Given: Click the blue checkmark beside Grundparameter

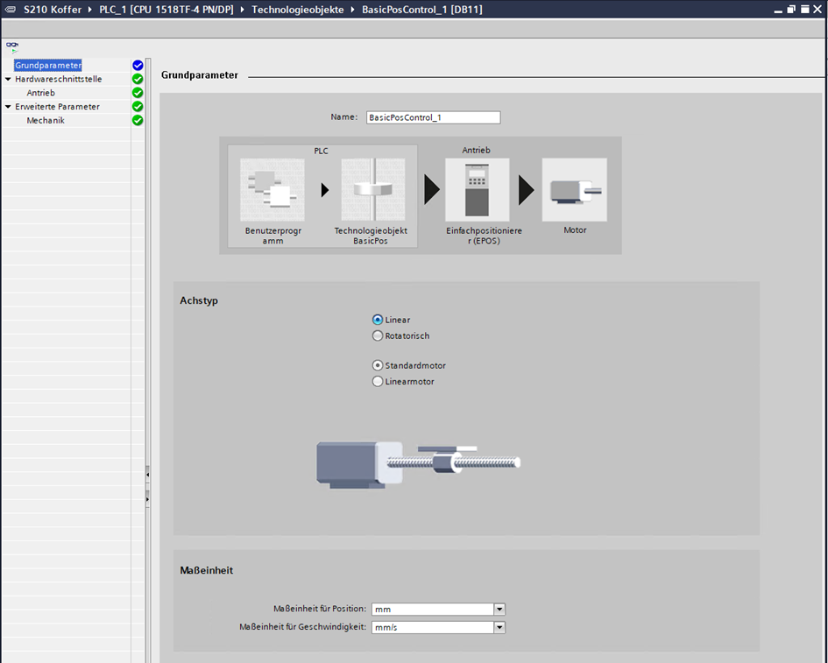Looking at the screenshot, I should [x=138, y=66].
